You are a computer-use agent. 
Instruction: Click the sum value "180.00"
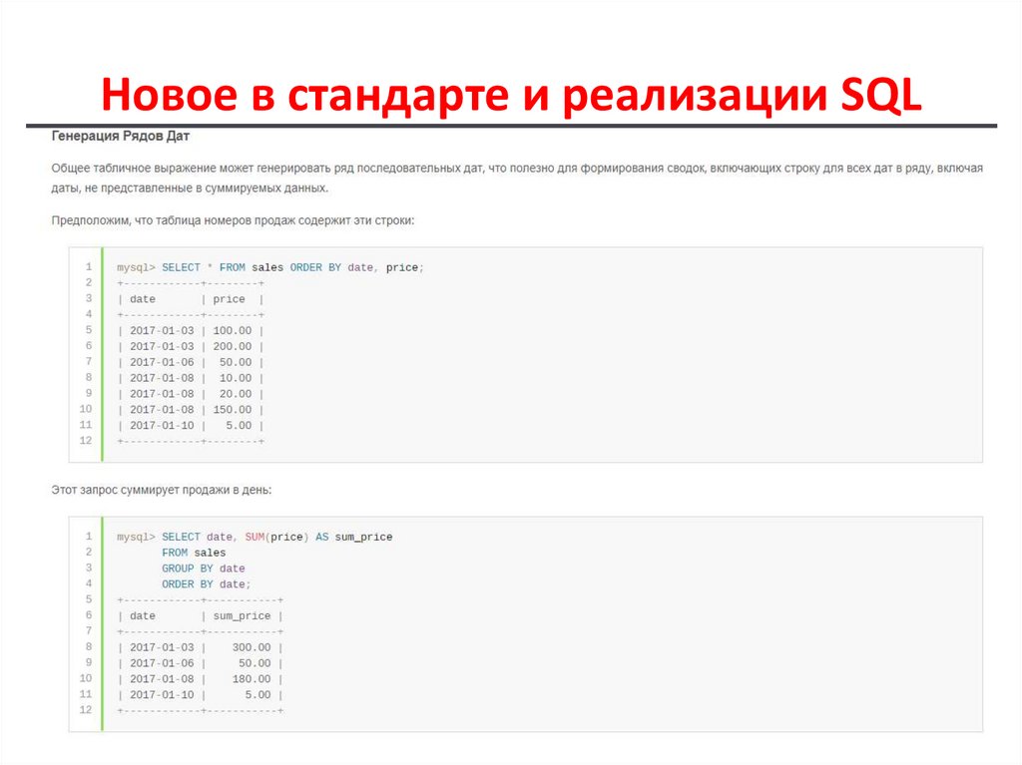tap(252, 679)
